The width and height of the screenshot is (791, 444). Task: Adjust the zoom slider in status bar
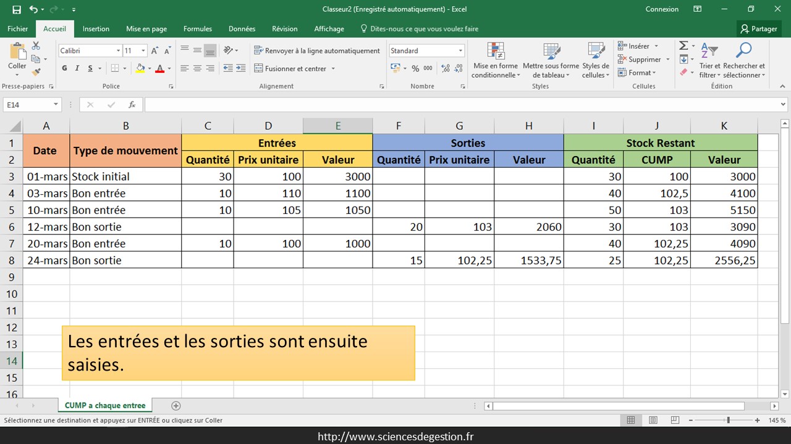728,420
